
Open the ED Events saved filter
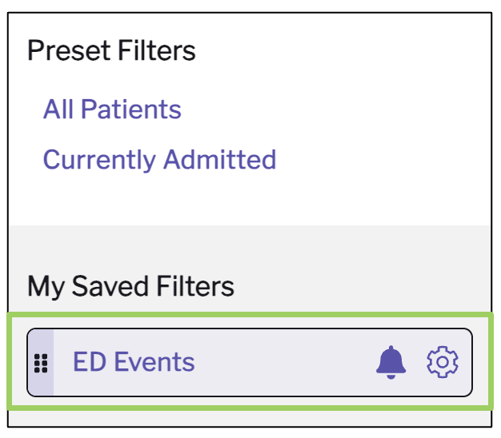[134, 362]
